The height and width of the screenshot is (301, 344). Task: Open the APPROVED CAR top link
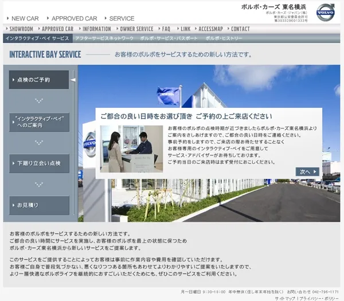point(75,18)
